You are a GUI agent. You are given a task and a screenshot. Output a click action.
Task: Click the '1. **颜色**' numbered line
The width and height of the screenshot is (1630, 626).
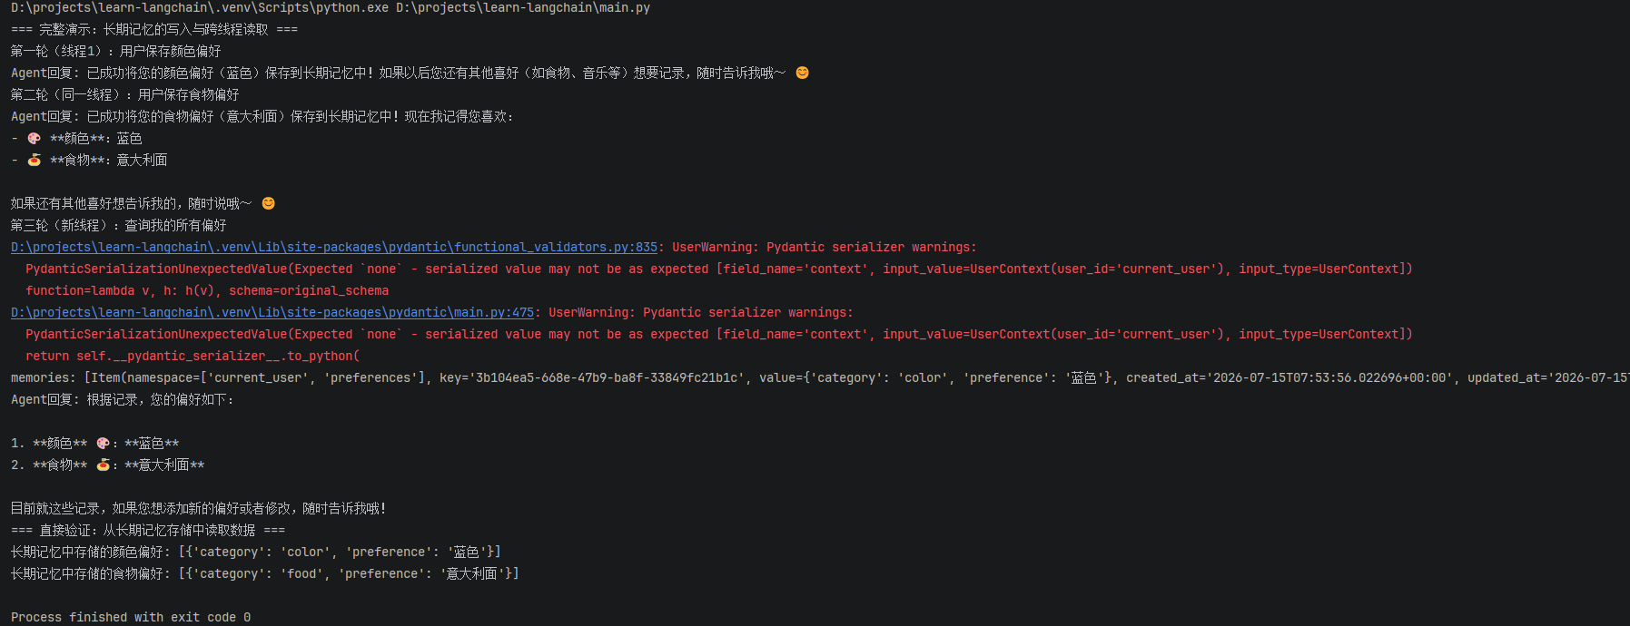[95, 443]
